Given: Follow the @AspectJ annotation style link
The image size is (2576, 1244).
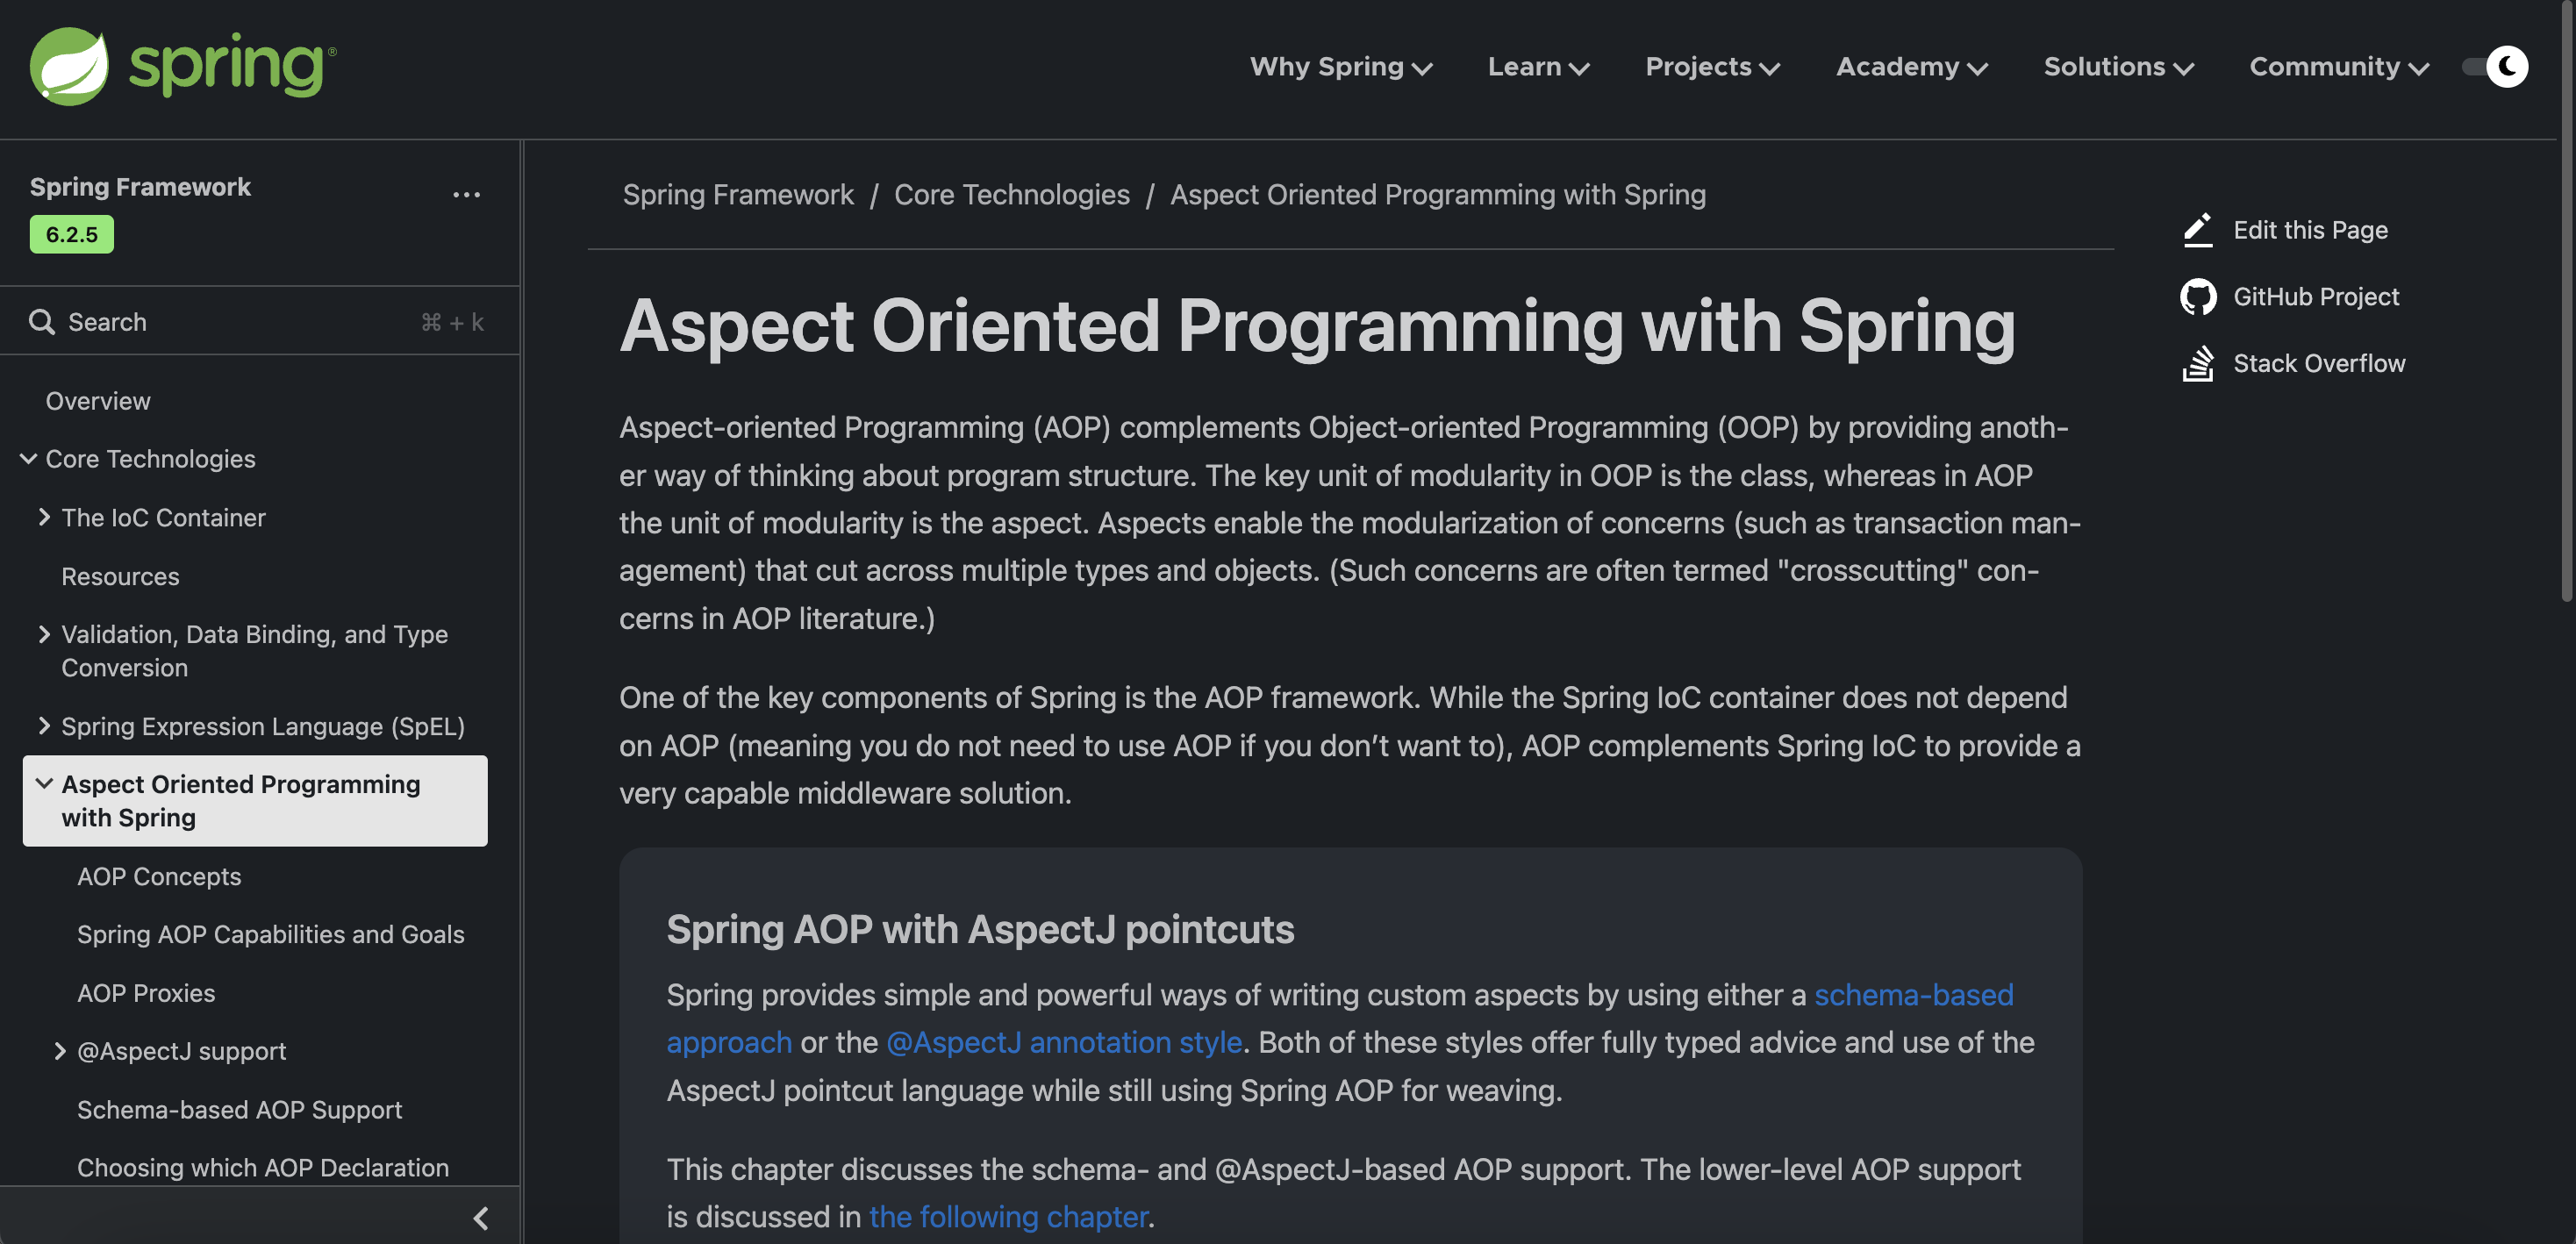Looking at the screenshot, I should coord(1063,1042).
